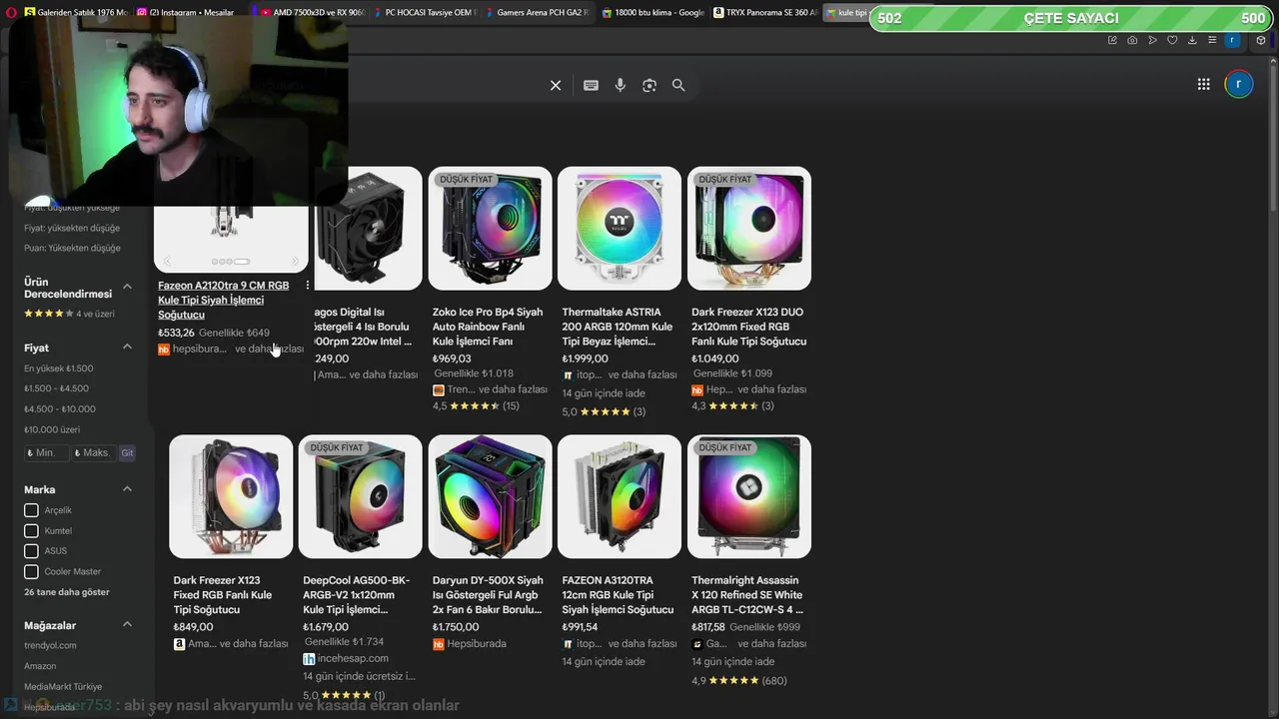Click the Amazon icon under Dark Freezer X123 Fixed
1279x719 pixels.
(179, 644)
